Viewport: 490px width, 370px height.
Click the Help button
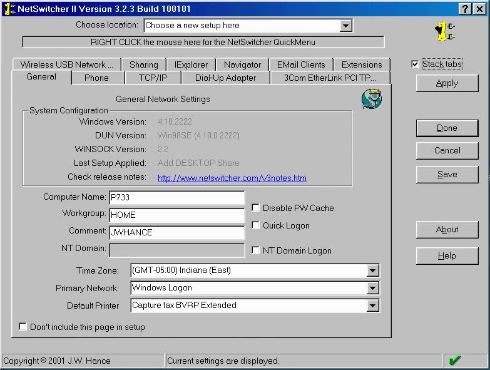point(447,255)
